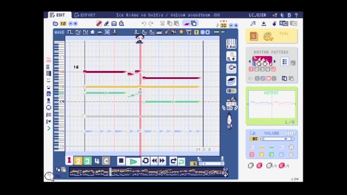Open the brown book in TOOL panel
Image resolution: width=347 pixels, height=195 pixels.
click(x=254, y=36)
